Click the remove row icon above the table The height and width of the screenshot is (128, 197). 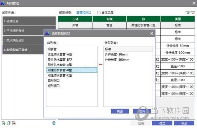tap(193, 12)
